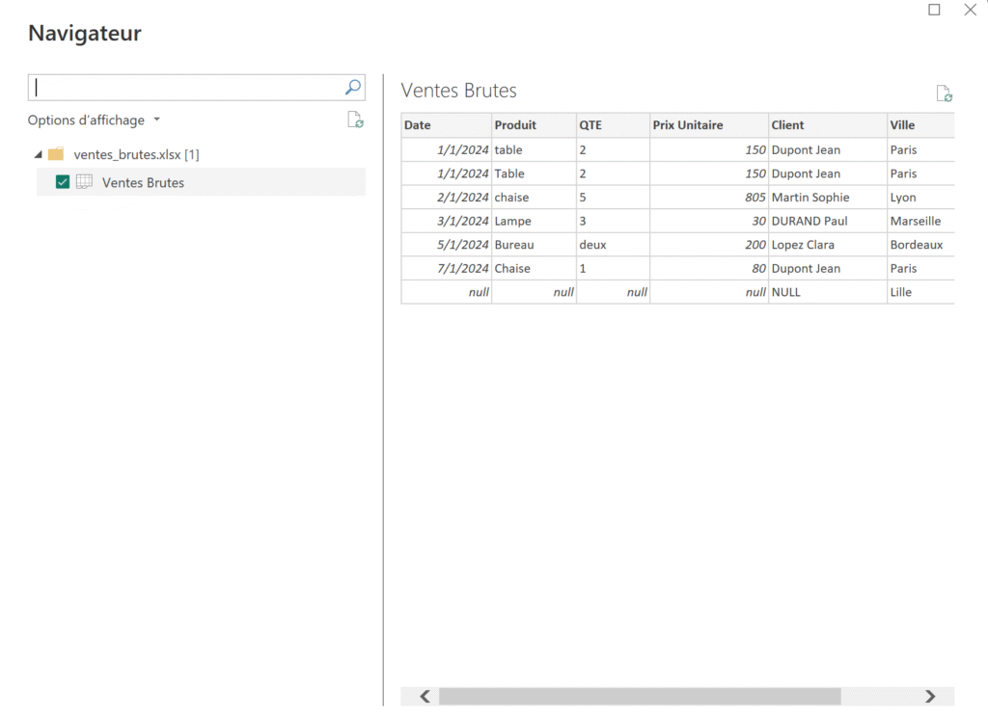Image resolution: width=988 pixels, height=719 pixels.
Task: Click the ventes_brutes.xlsx folder icon
Action: tap(56, 154)
